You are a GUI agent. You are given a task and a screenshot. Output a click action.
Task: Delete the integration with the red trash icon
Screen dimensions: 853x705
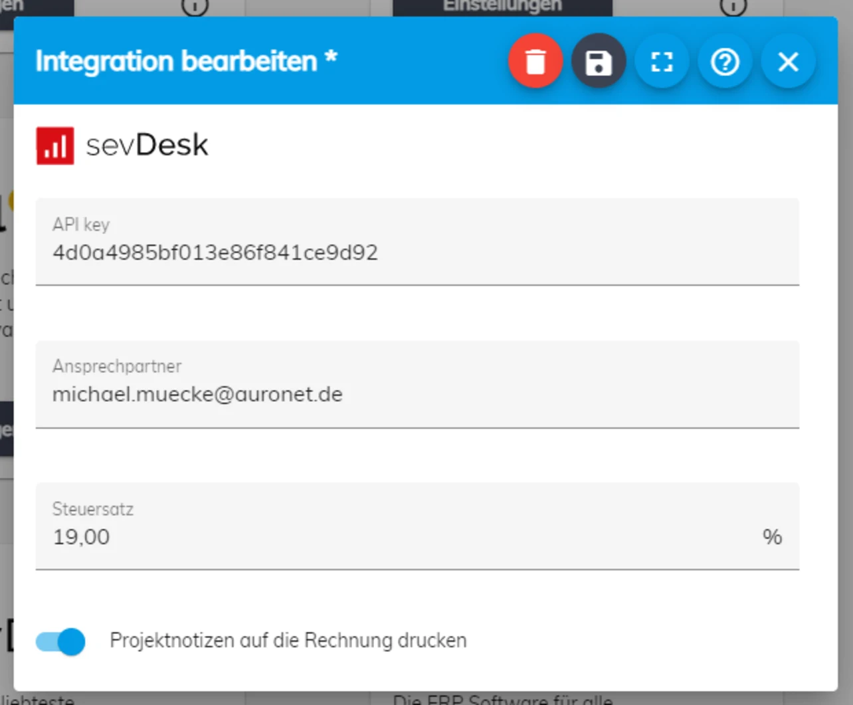535,62
